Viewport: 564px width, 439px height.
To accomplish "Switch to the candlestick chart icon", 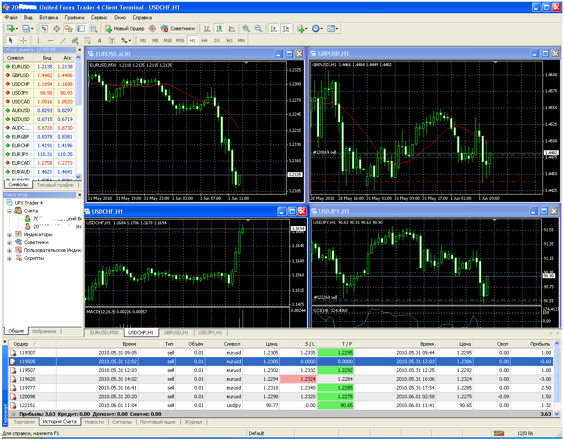I will click(219, 28).
